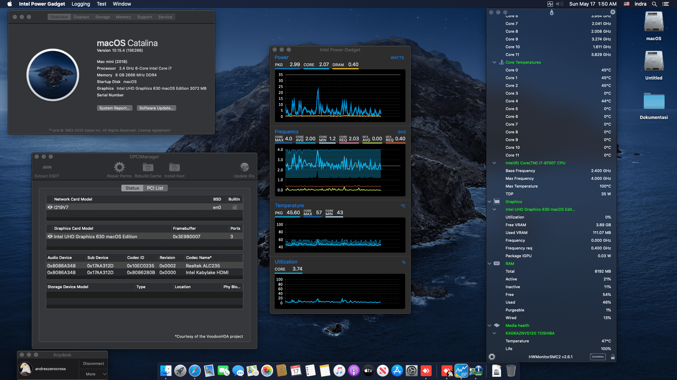677x380 pixels.
Task: Open the Apple menu
Action: point(10,4)
